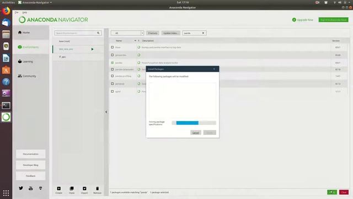Click the Feedback button
This screenshot has height=199, width=353.
tap(31, 176)
